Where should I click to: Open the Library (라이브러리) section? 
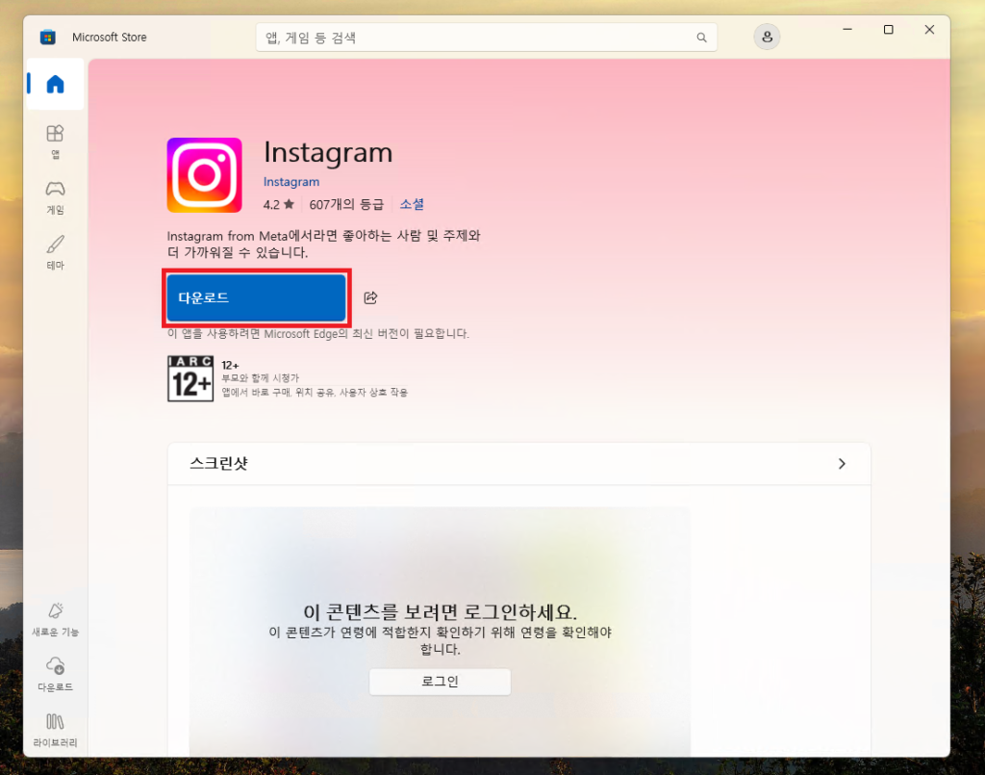(55, 729)
